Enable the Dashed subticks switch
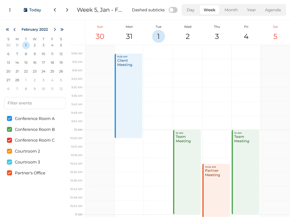This screenshot has width=290, height=217. click(x=173, y=10)
